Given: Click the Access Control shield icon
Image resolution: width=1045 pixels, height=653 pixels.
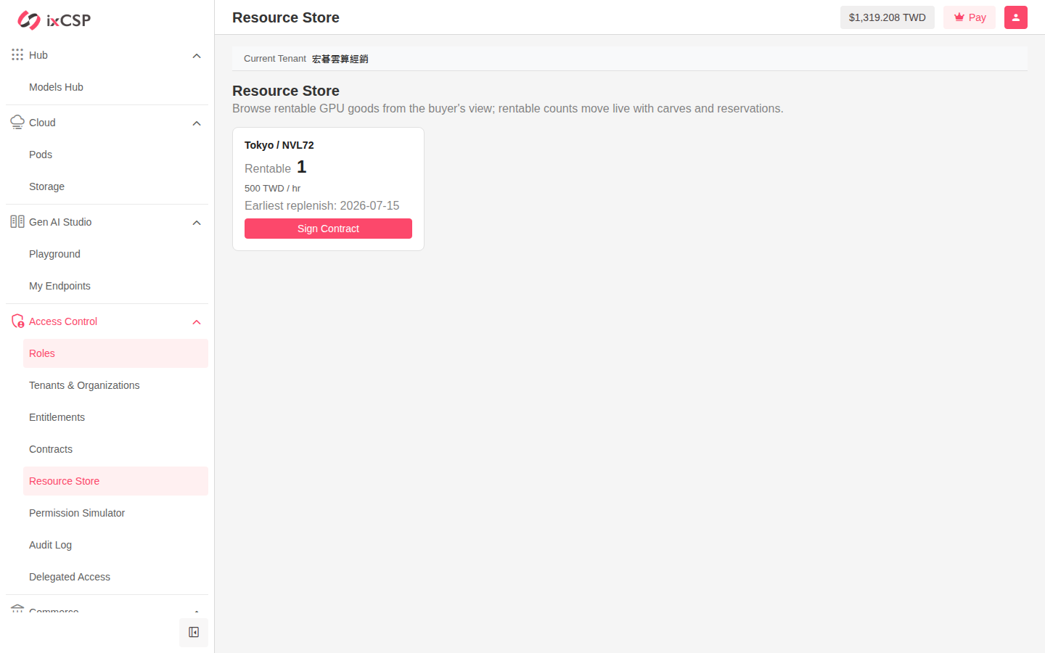Looking at the screenshot, I should [17, 321].
